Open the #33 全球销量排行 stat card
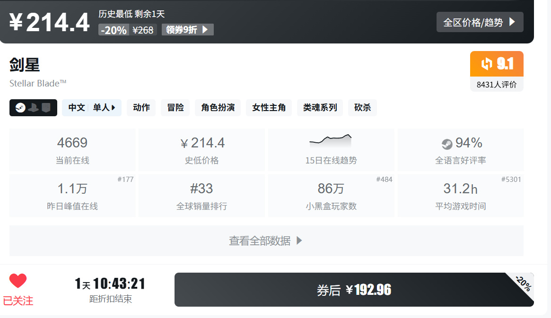Image resolution: width=551 pixels, height=318 pixels. click(201, 196)
